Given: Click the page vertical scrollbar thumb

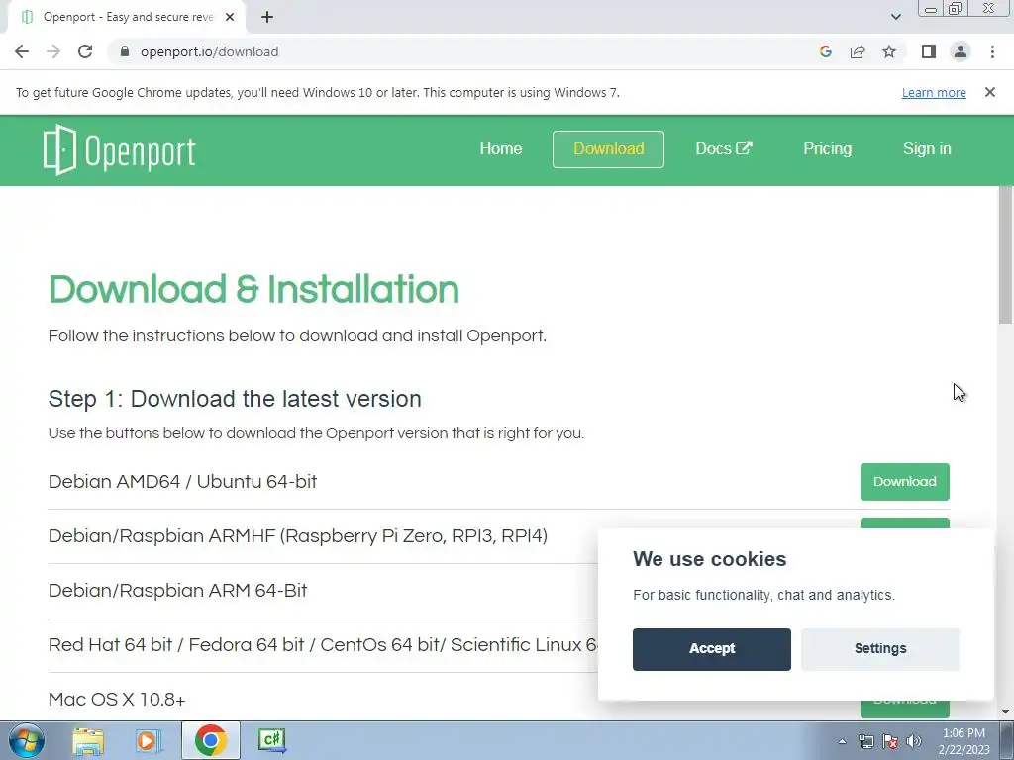Looking at the screenshot, I should pos(1006,255).
